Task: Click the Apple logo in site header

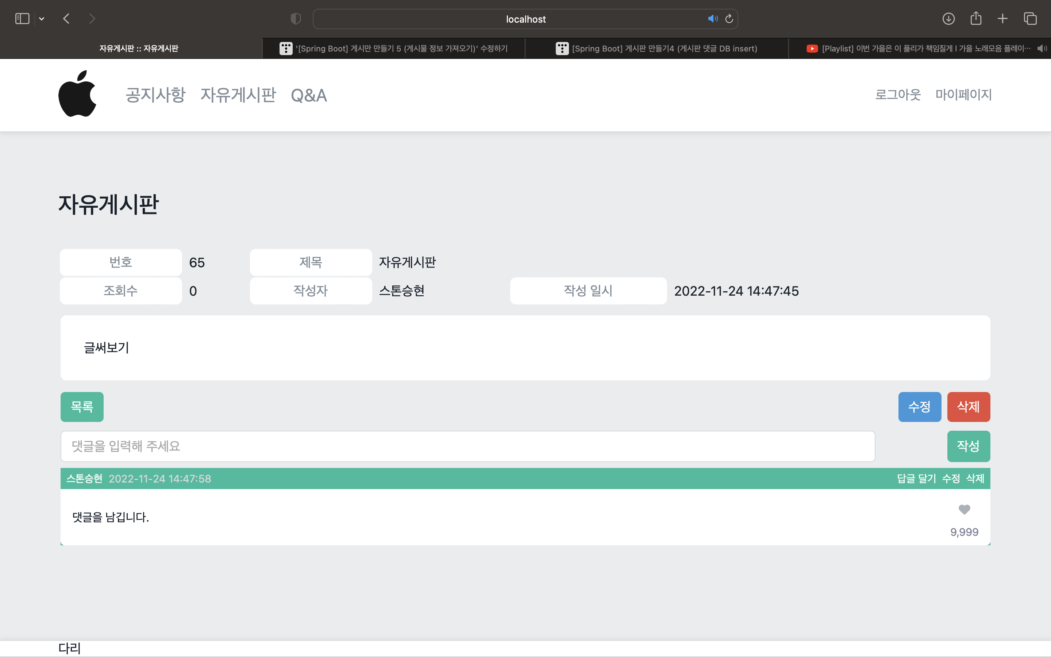Action: point(77,94)
